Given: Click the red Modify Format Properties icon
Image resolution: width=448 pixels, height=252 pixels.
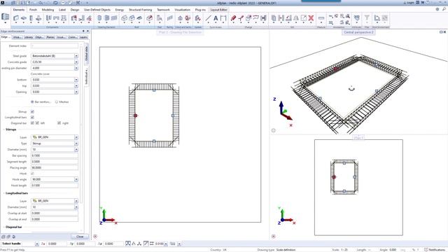Looking at the screenshot, I should pos(233,19).
